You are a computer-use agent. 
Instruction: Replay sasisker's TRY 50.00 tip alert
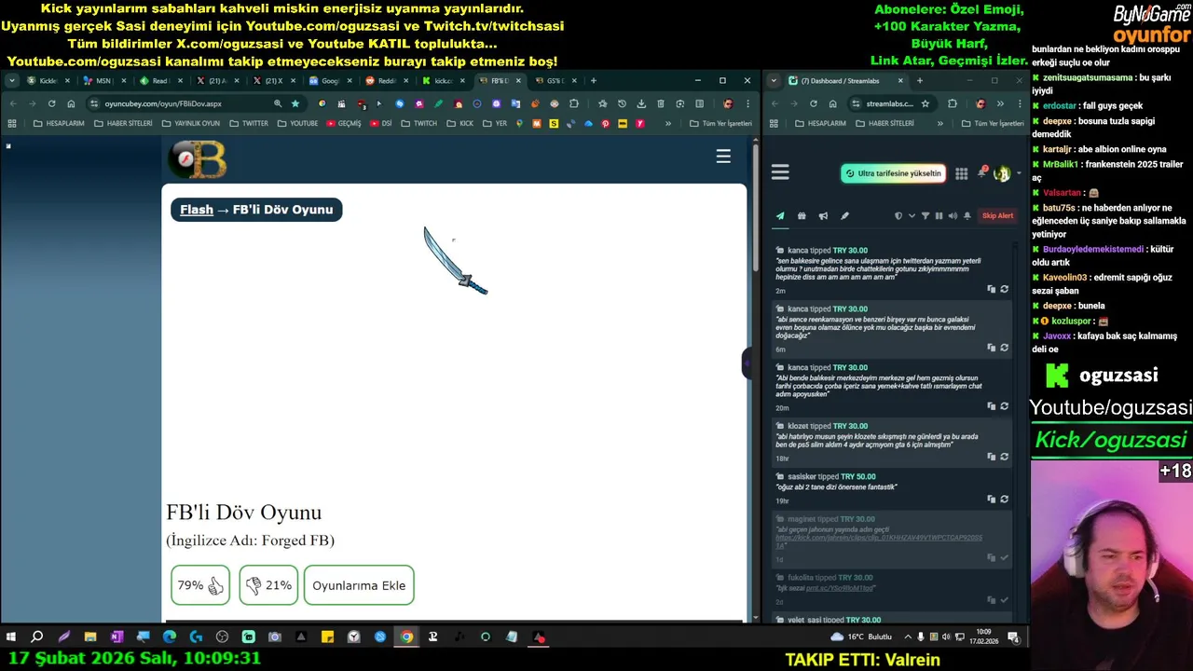click(x=1004, y=499)
